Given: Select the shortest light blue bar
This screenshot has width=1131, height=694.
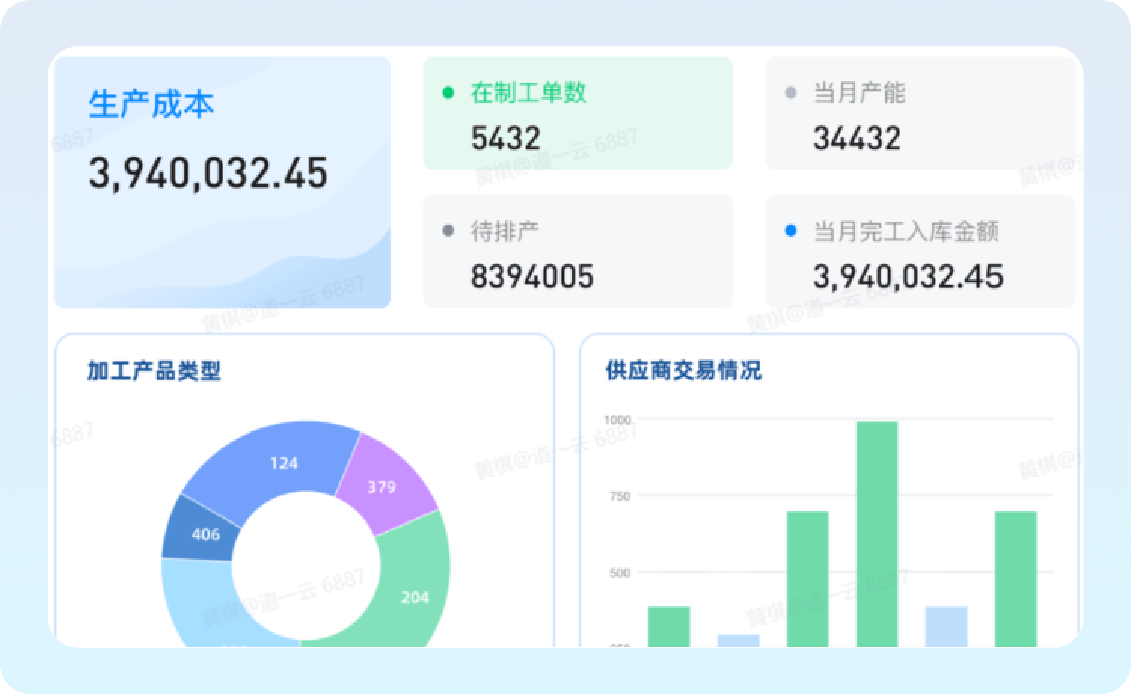Looking at the screenshot, I should (738, 640).
